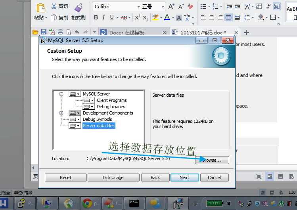
Task: Open Debug Symbols feature install dropdown
Action: 75,119
